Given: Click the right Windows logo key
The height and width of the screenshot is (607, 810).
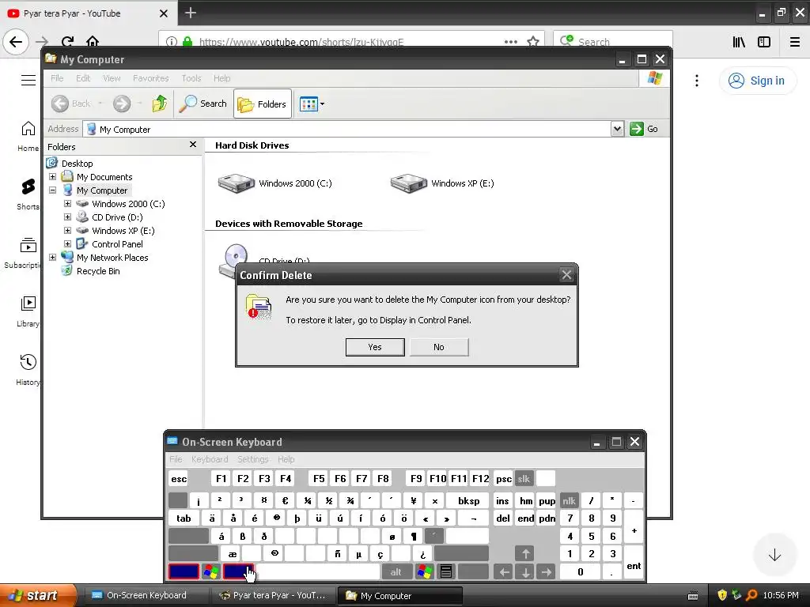Looking at the screenshot, I should click(425, 571).
